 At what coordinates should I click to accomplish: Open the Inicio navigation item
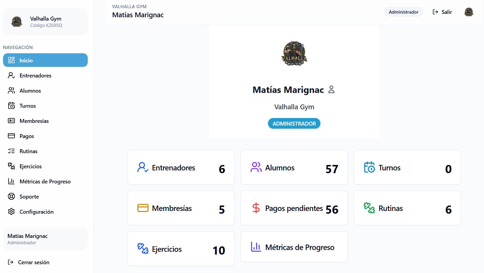point(45,60)
